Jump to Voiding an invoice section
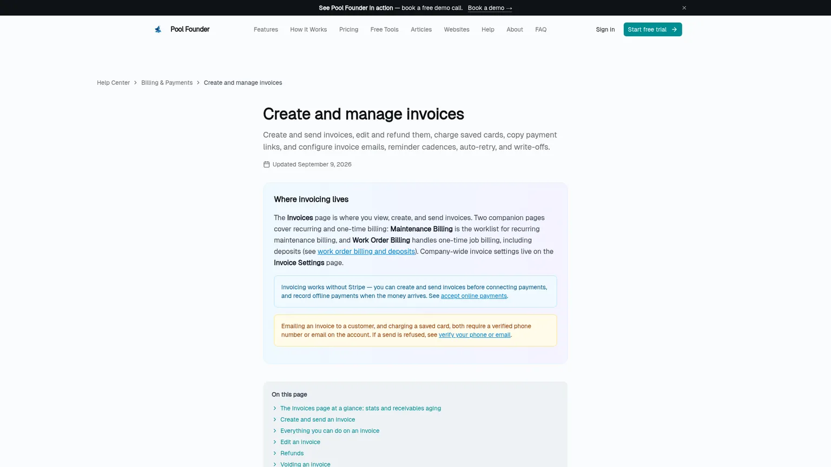 pos(305,464)
